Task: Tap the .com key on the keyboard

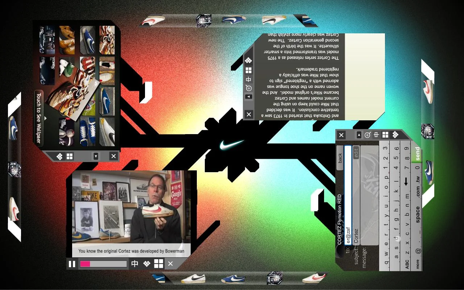Action: click(417, 192)
